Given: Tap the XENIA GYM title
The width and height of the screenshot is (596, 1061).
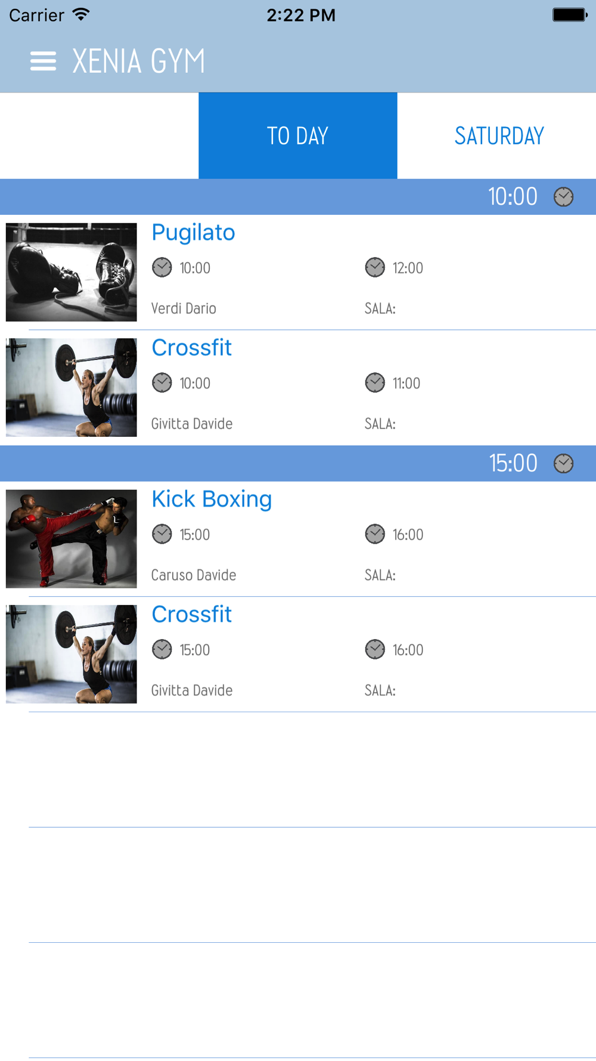Looking at the screenshot, I should click(138, 61).
